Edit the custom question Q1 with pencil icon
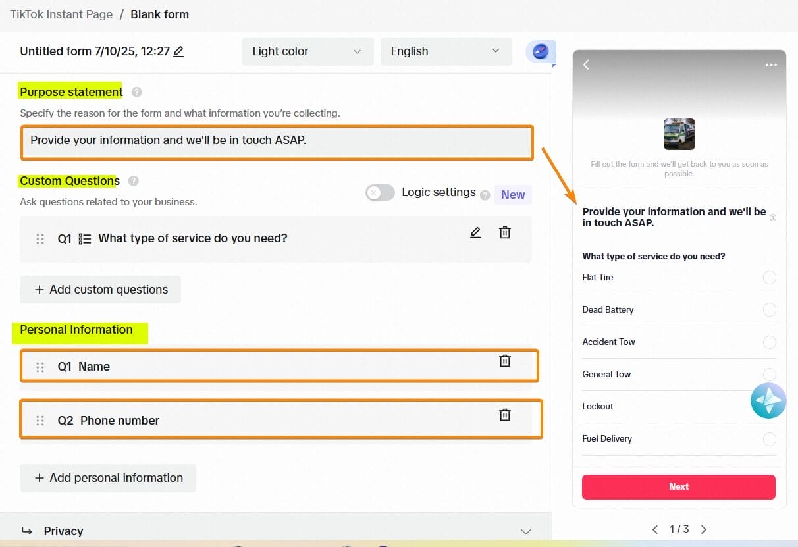 point(475,232)
